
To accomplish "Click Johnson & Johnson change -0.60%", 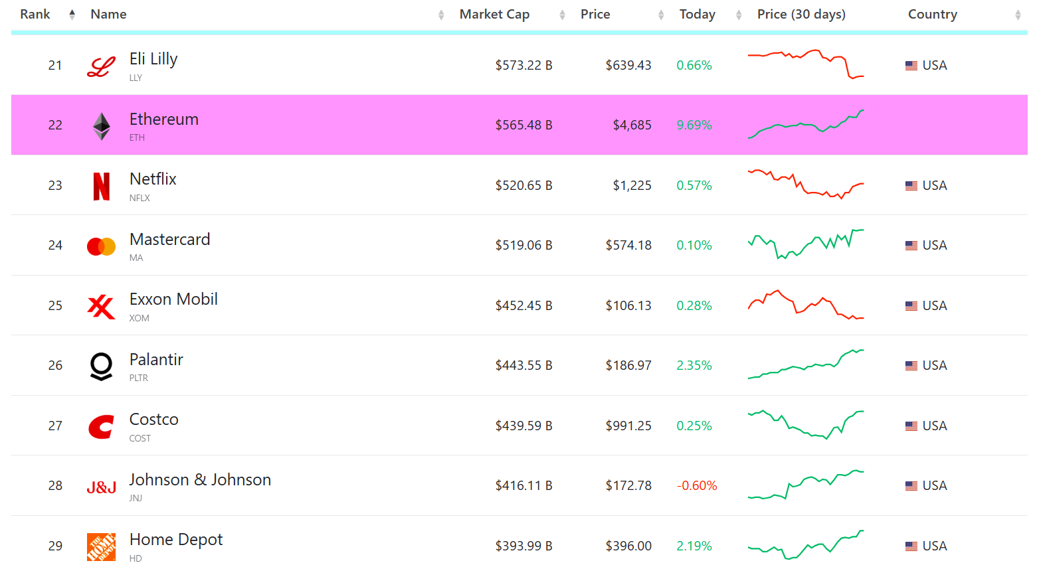I will (697, 486).
